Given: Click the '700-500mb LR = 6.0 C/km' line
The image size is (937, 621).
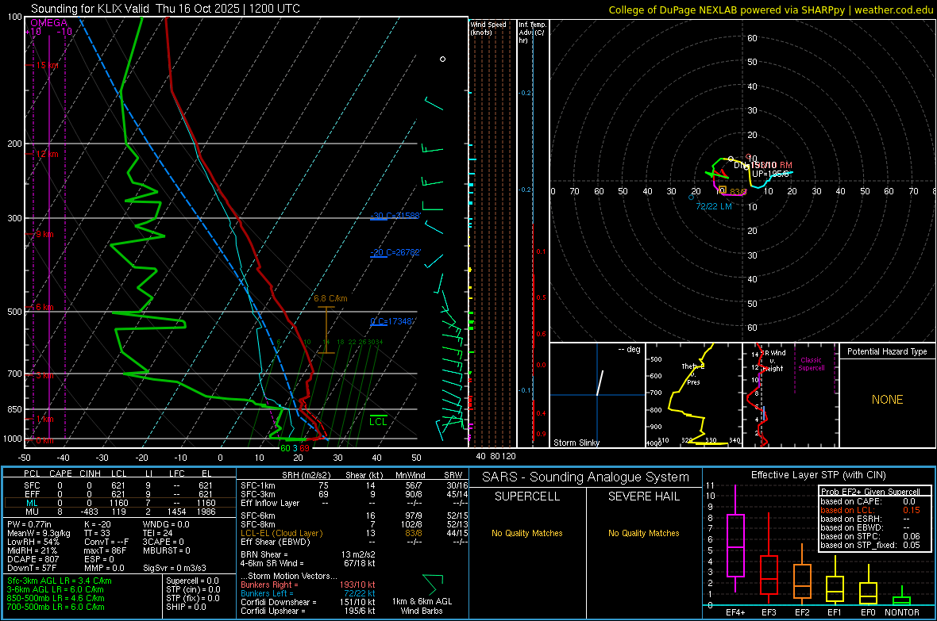Looking at the screenshot, I should pyautogui.click(x=56, y=607).
